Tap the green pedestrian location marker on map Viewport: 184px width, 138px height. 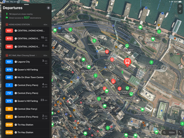click(x=122, y=72)
